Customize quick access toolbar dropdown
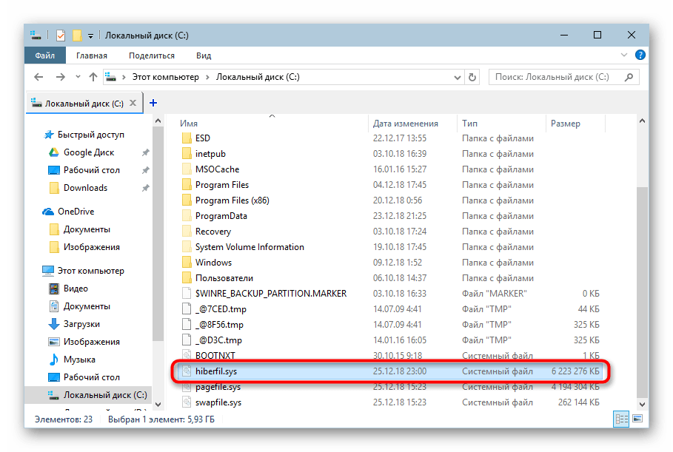673x452 pixels. pos(90,35)
